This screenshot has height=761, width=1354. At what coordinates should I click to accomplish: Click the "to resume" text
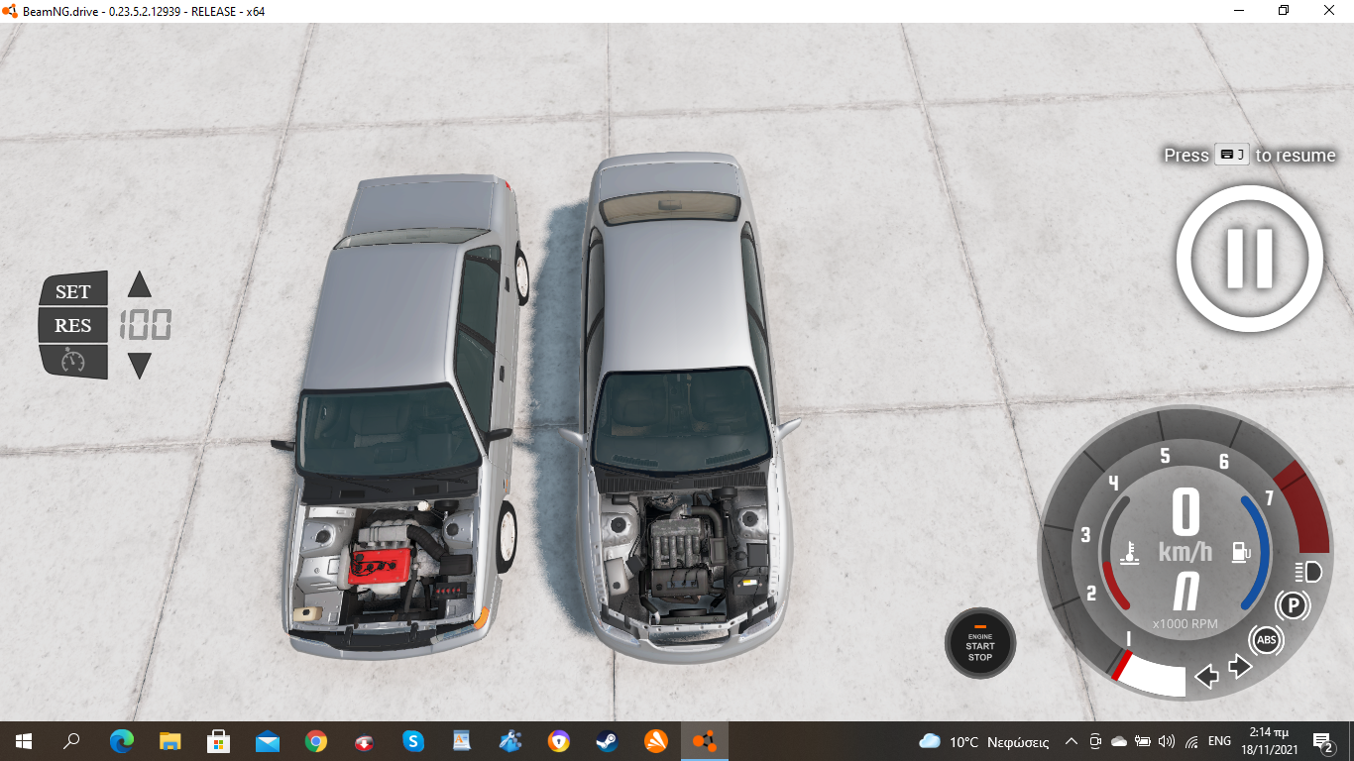[1296, 156]
